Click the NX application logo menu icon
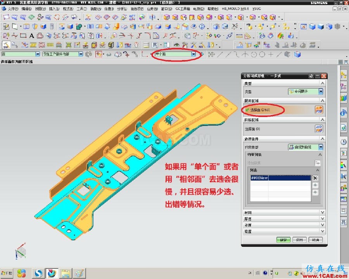This screenshot has height=279, width=349. 4,9
